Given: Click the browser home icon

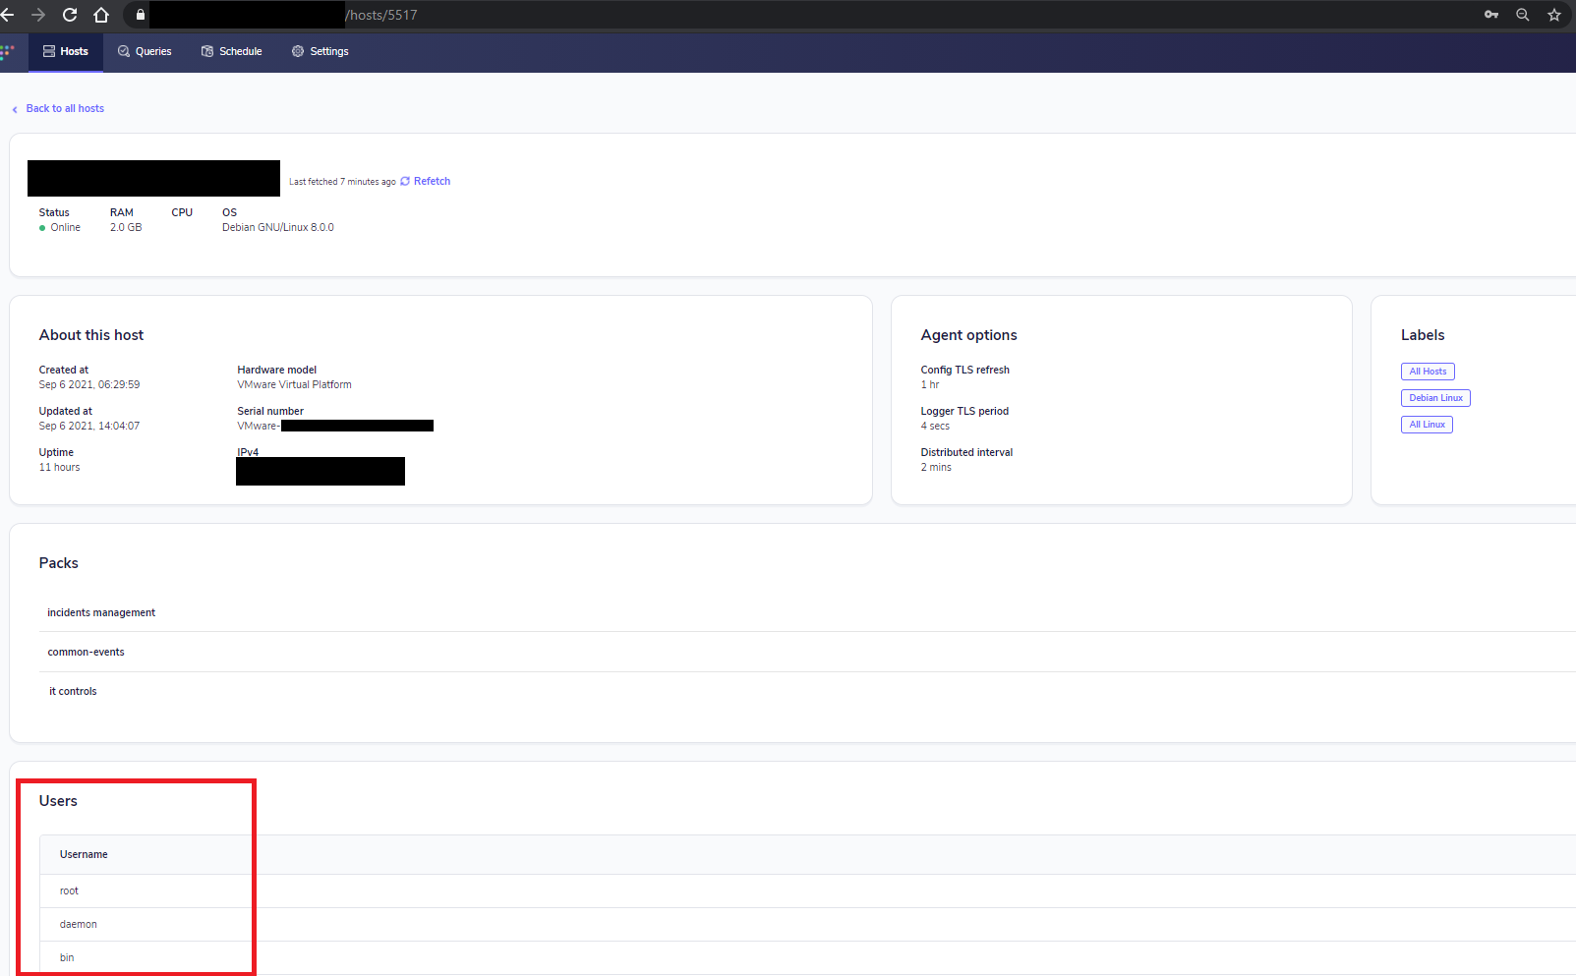Looking at the screenshot, I should [x=101, y=15].
